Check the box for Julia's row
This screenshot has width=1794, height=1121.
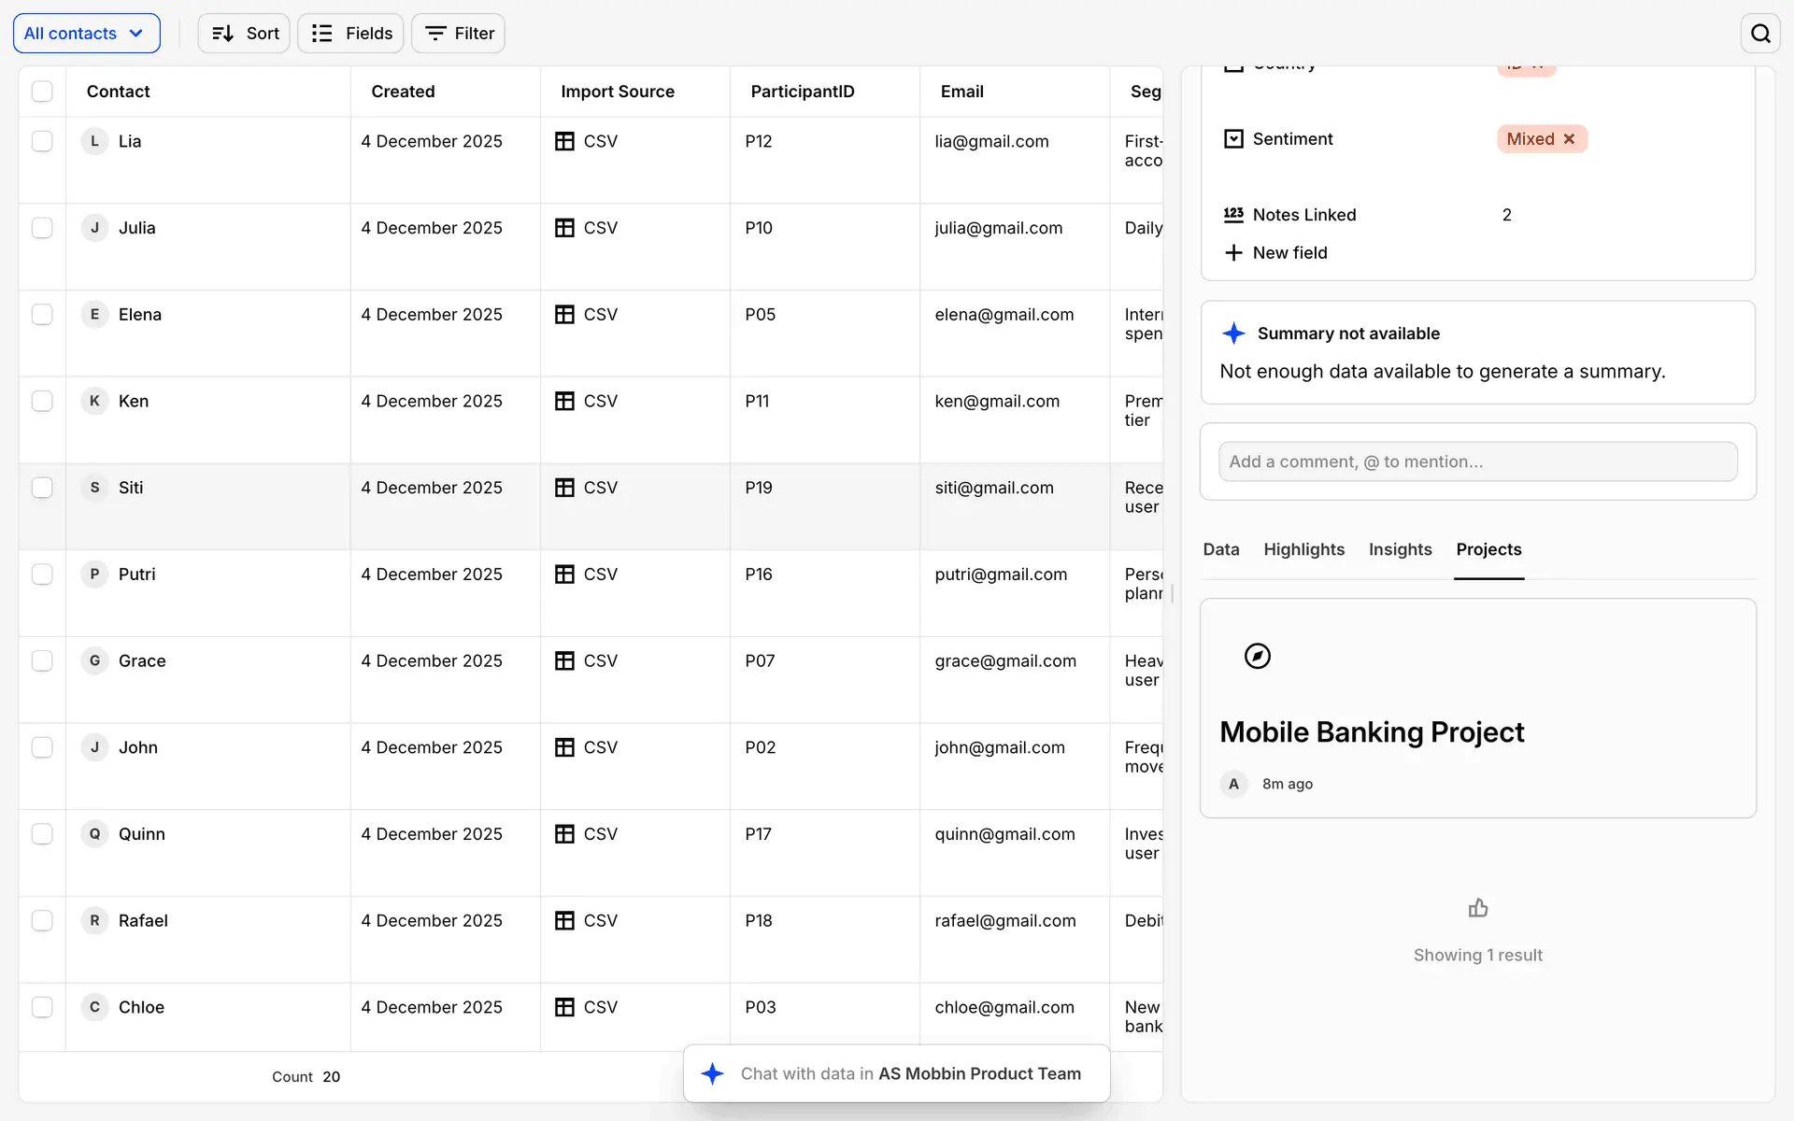click(x=42, y=228)
